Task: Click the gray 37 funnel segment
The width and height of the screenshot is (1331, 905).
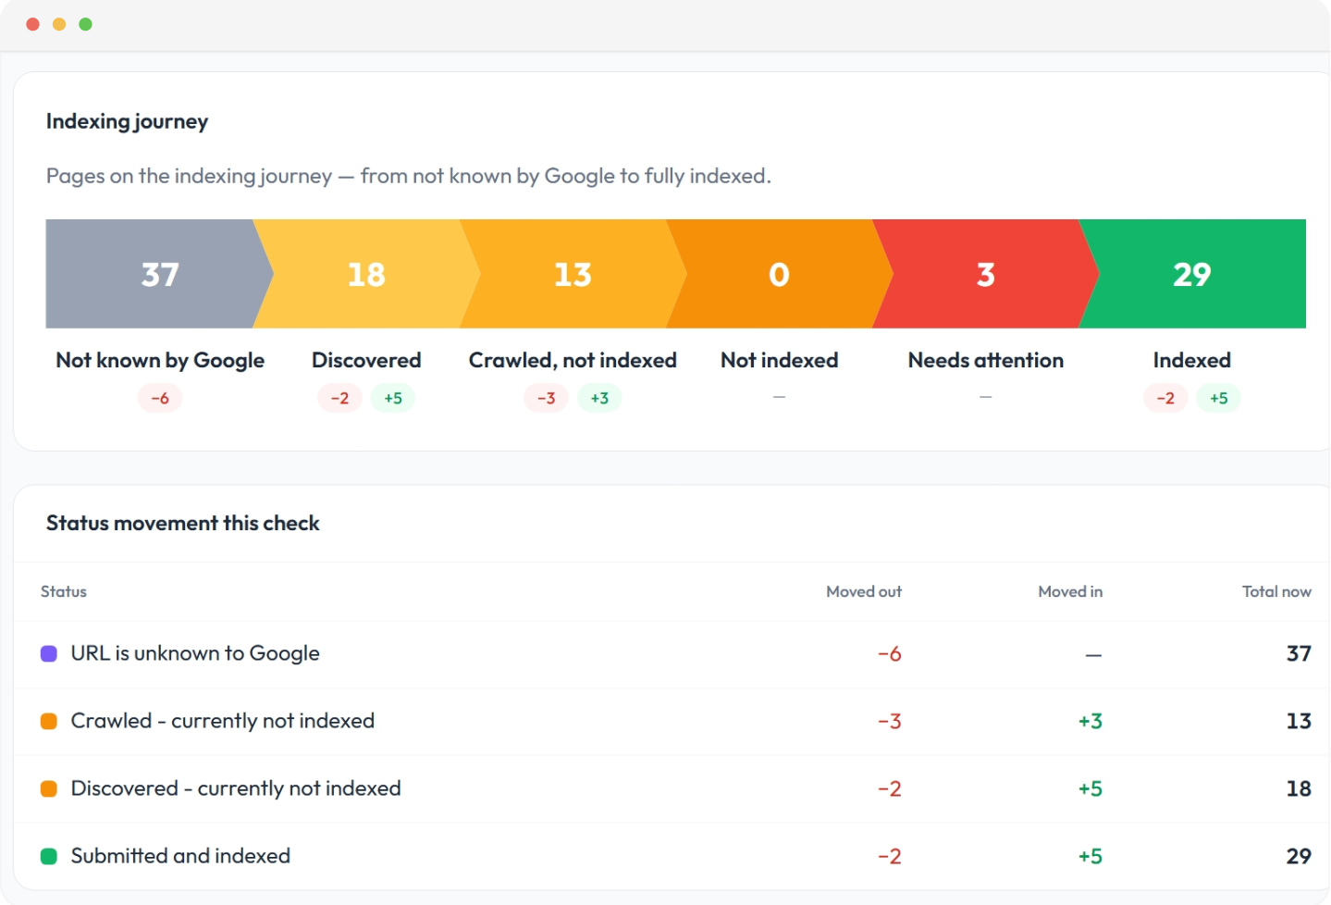Action: 159,274
